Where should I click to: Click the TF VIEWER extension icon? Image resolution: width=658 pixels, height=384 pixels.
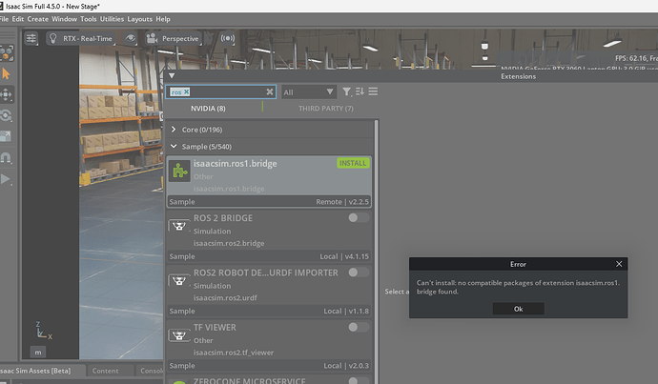179,335
